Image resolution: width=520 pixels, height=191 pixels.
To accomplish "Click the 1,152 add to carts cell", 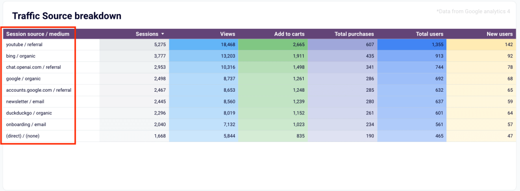I will point(273,113).
